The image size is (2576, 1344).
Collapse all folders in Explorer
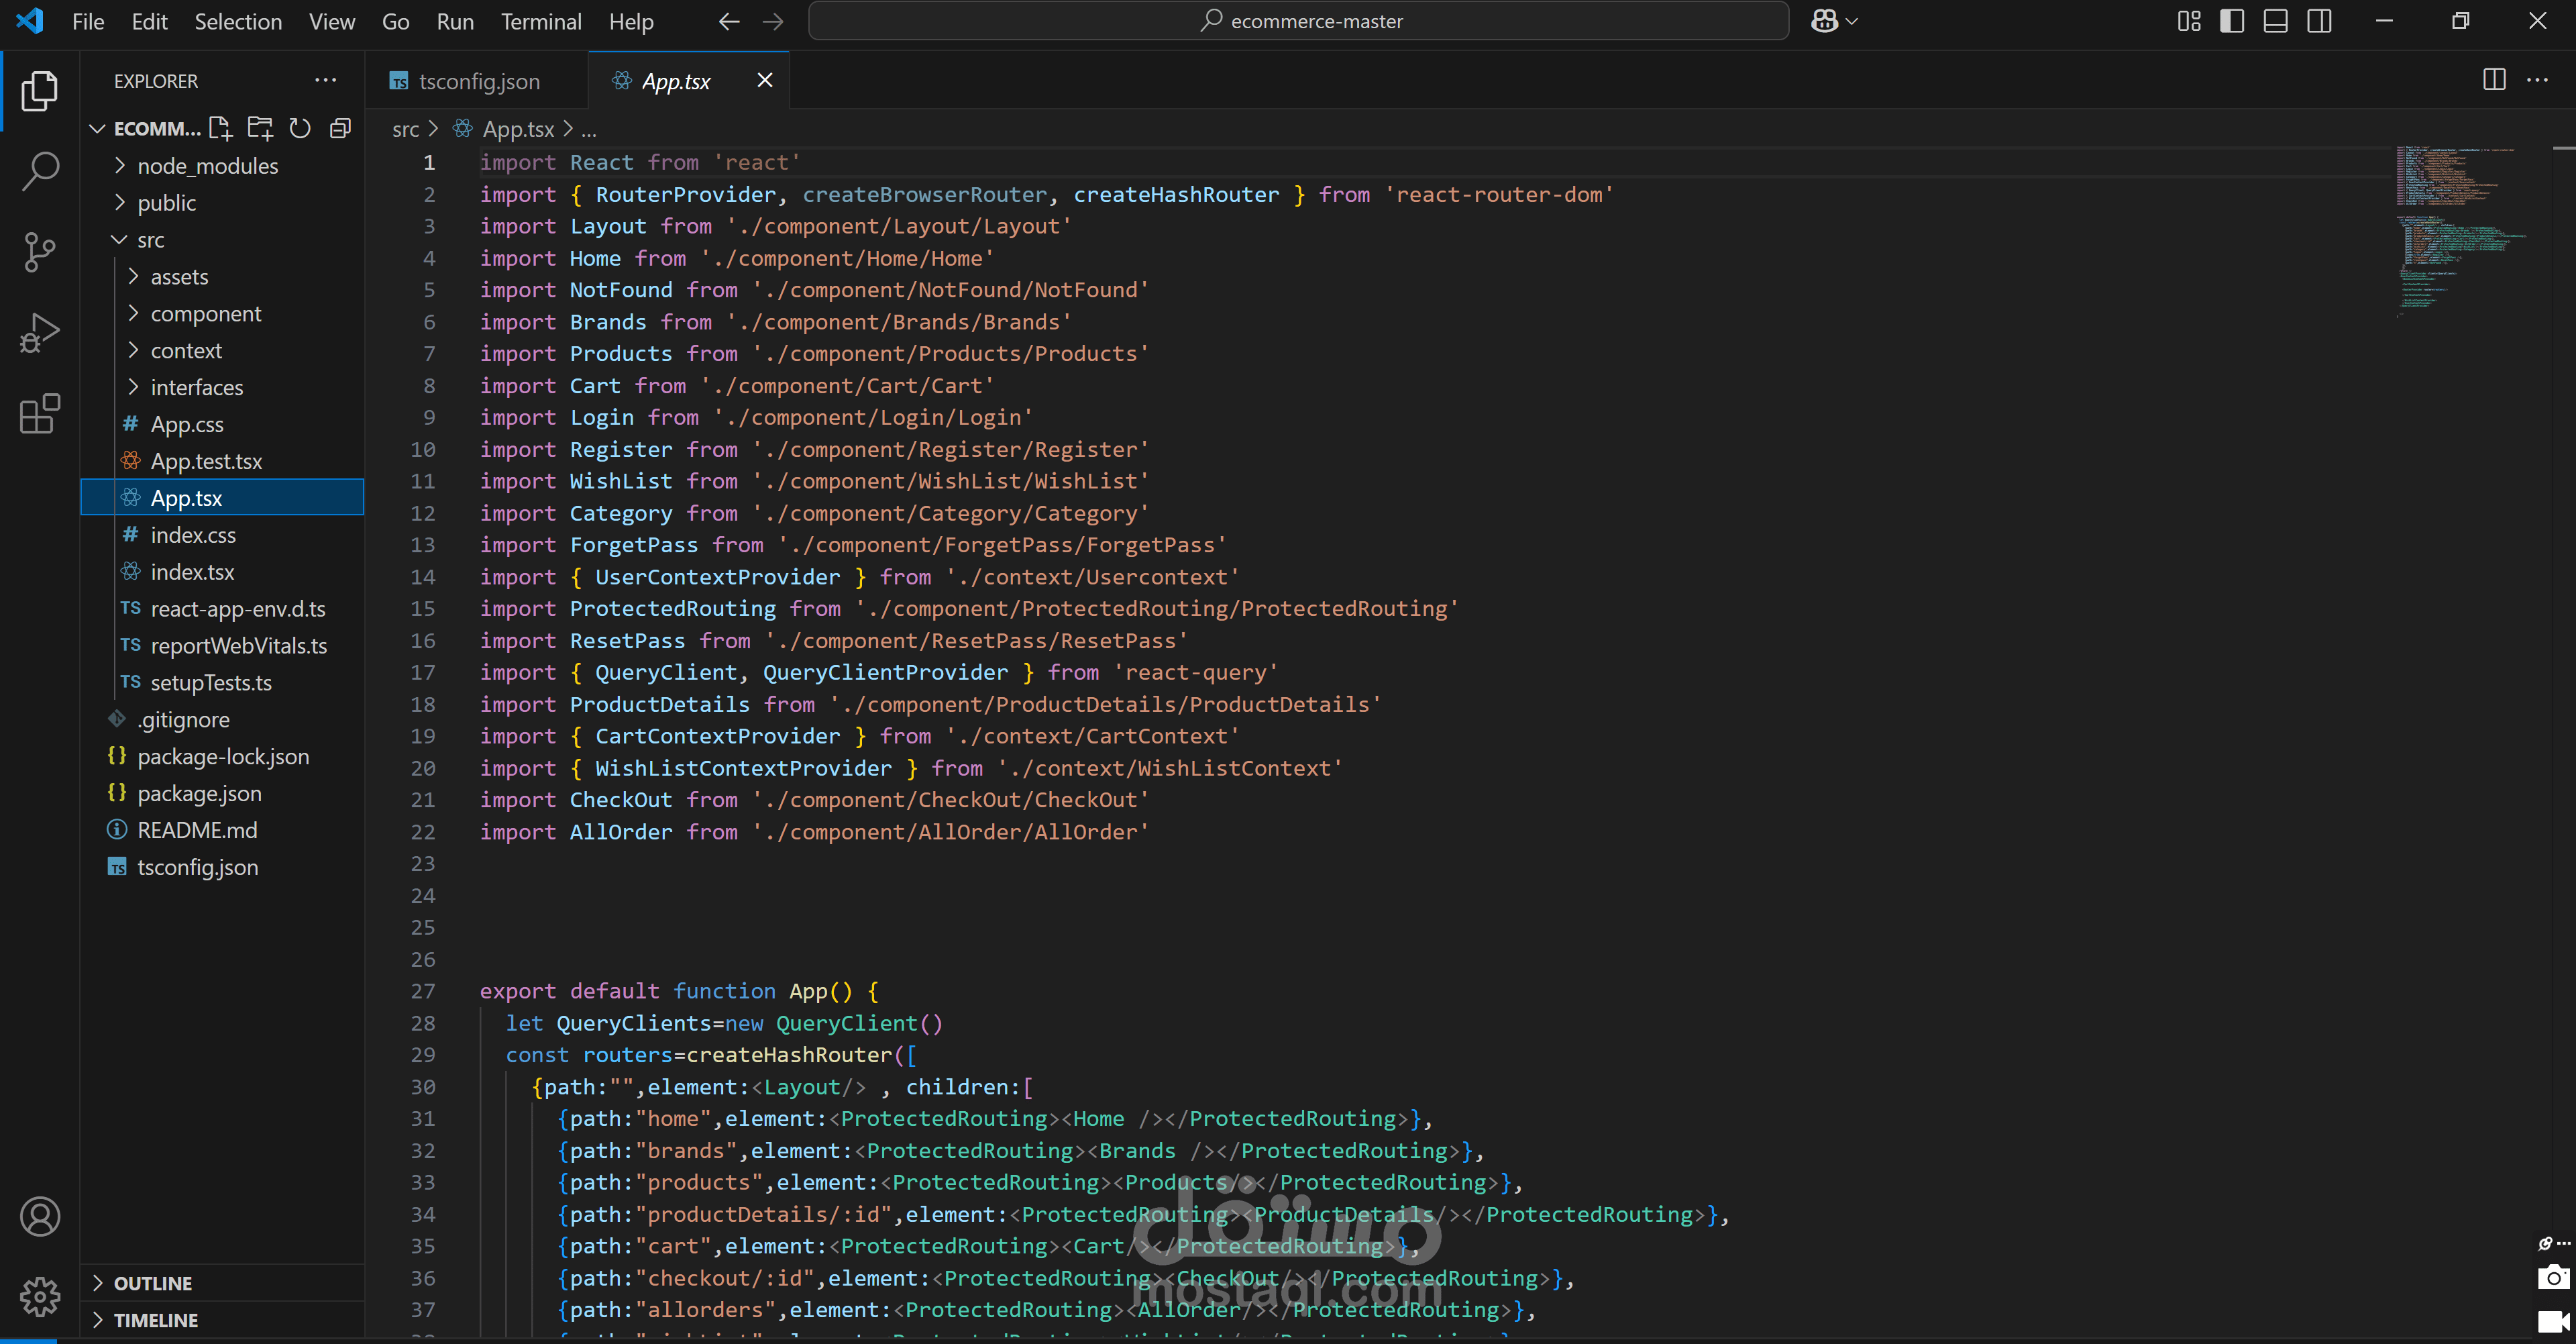[340, 128]
